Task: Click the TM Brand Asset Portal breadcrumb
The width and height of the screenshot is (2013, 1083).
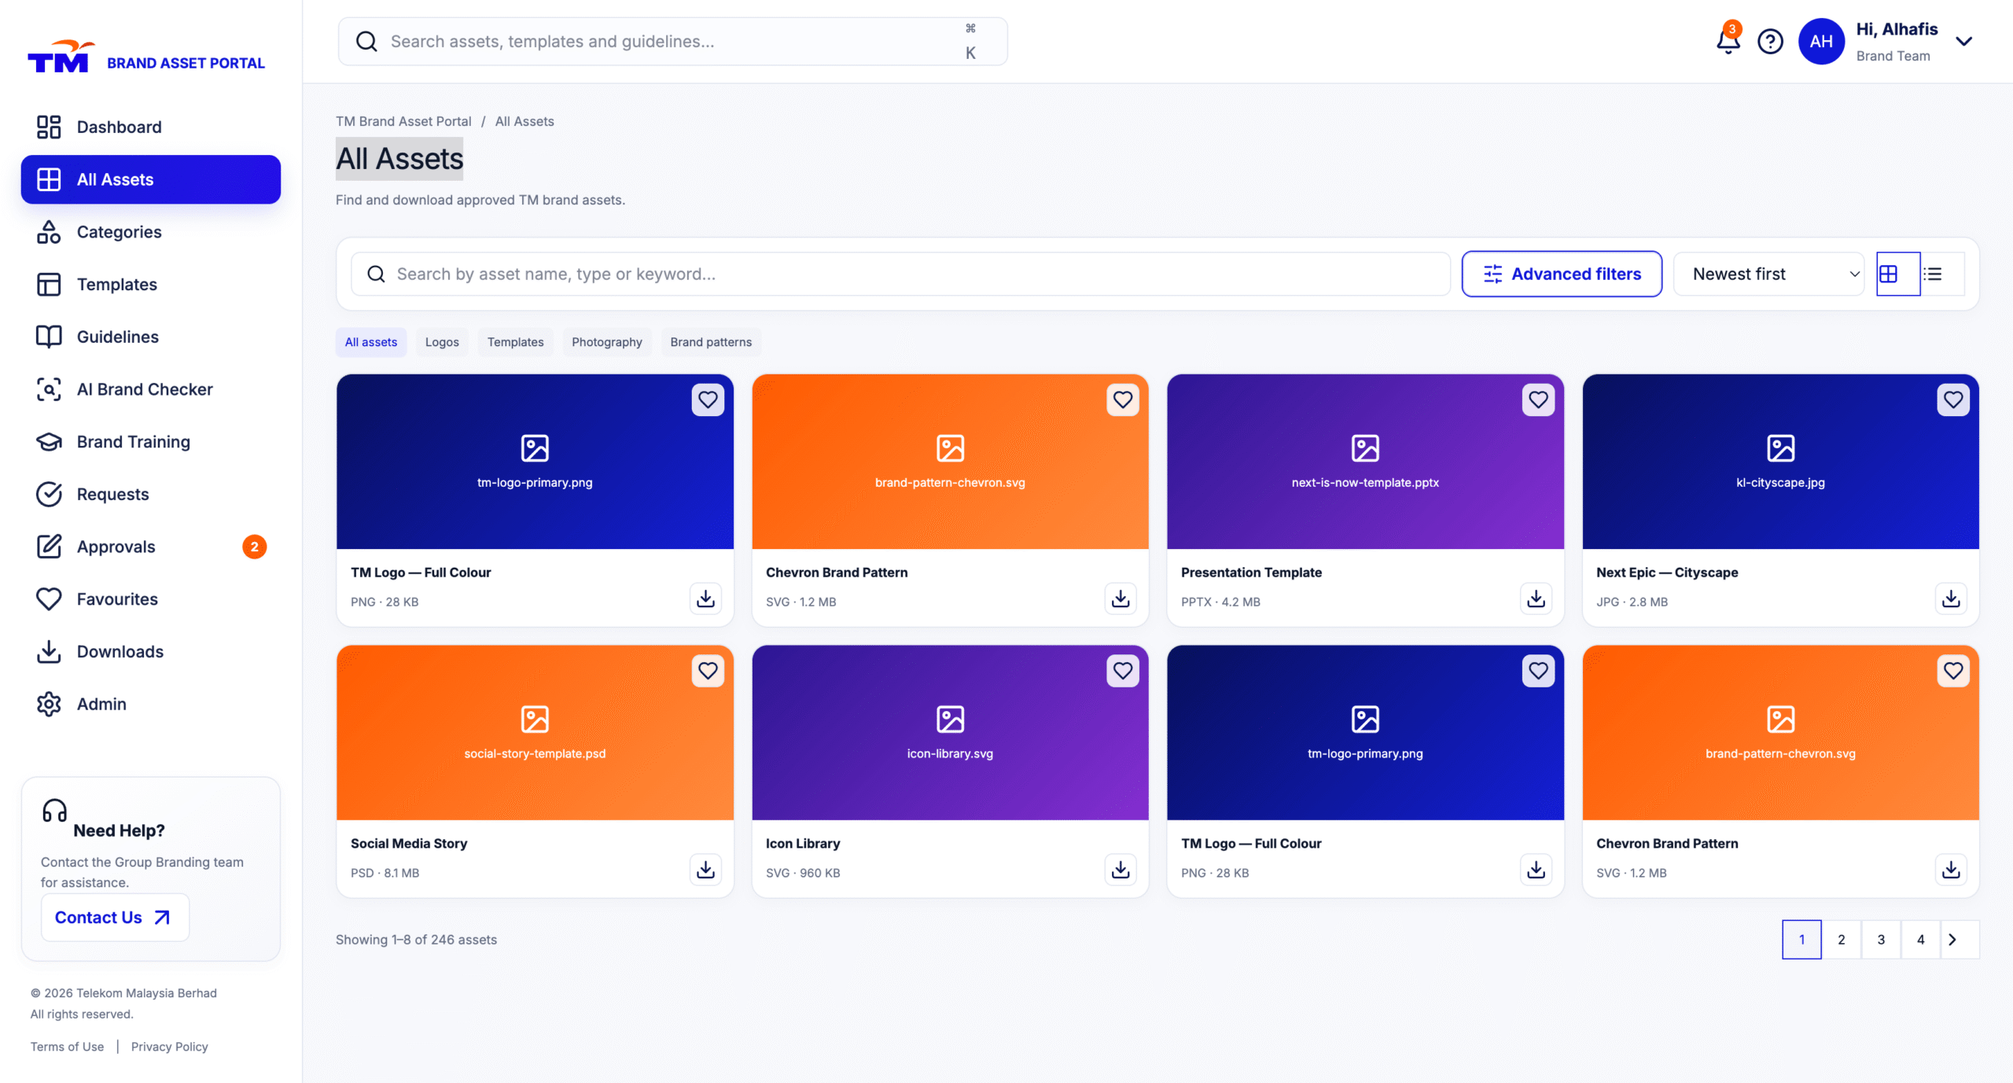Action: coord(403,121)
